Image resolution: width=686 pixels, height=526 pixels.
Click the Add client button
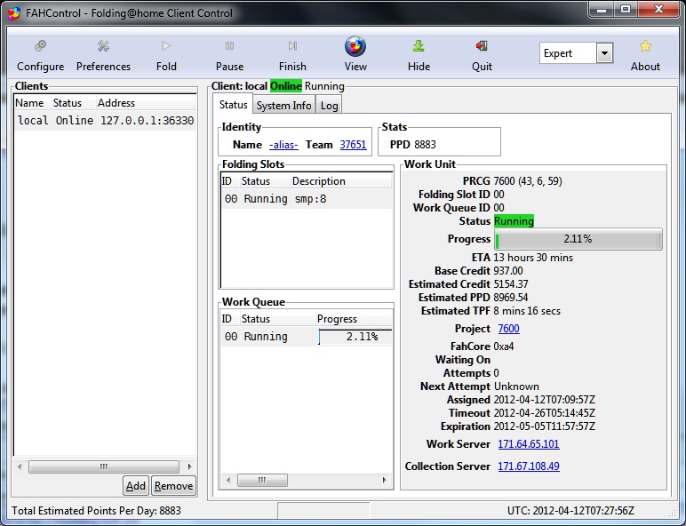[x=136, y=486]
